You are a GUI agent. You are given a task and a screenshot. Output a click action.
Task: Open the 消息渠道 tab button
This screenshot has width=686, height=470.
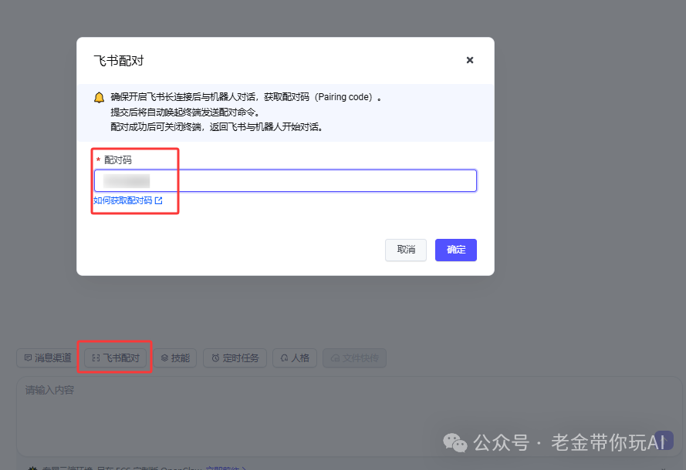pos(47,358)
